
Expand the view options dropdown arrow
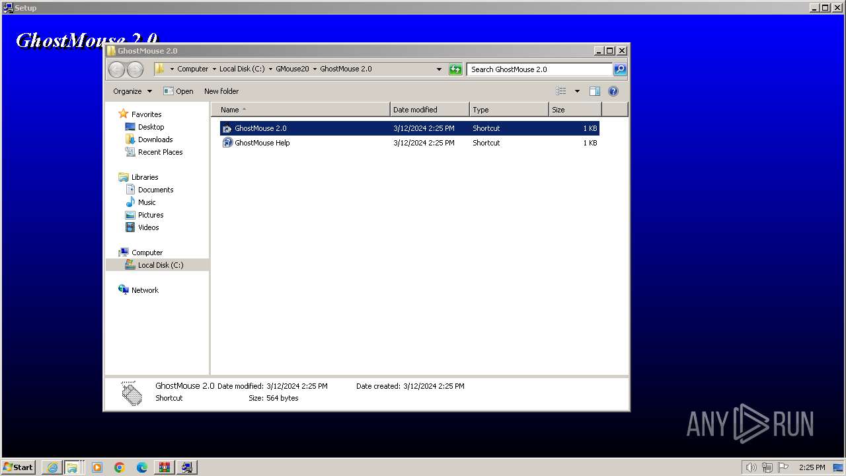(577, 91)
